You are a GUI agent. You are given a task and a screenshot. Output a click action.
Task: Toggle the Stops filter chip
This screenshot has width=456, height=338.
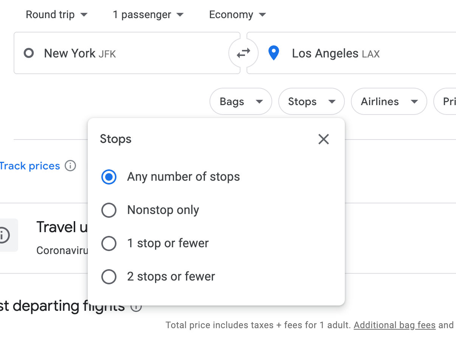[312, 101]
